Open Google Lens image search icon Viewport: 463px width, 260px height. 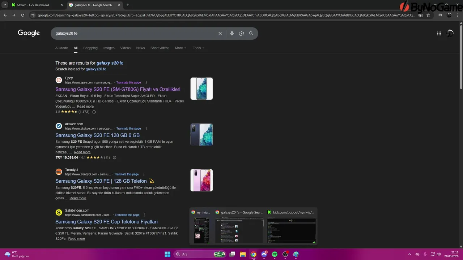[x=242, y=33]
